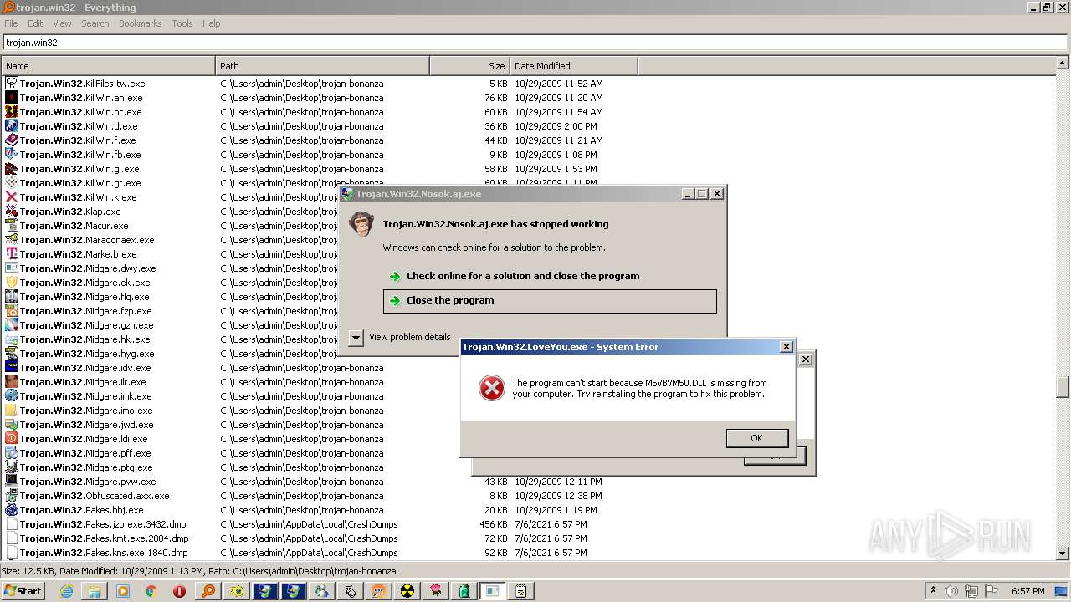Click the Trojan.Win32.KillFiles.tw.exe file icon
1071x602 pixels.
tap(12, 84)
